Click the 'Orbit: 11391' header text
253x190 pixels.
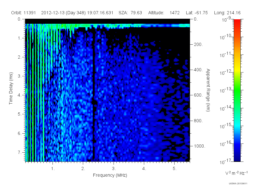[23, 13]
